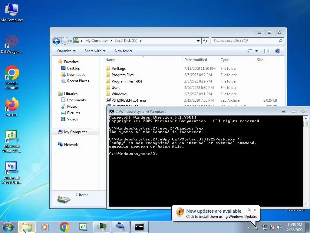
Task: Switch to cmd.exe taskbar button
Action: click(x=139, y=227)
